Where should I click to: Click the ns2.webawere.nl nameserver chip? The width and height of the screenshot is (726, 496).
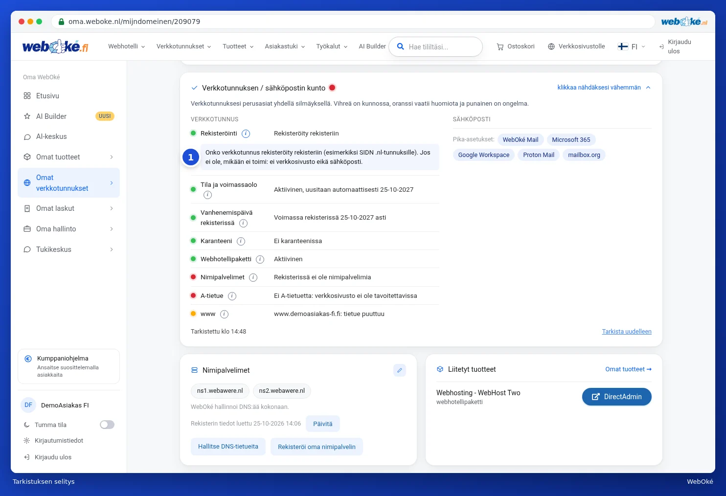282,391
